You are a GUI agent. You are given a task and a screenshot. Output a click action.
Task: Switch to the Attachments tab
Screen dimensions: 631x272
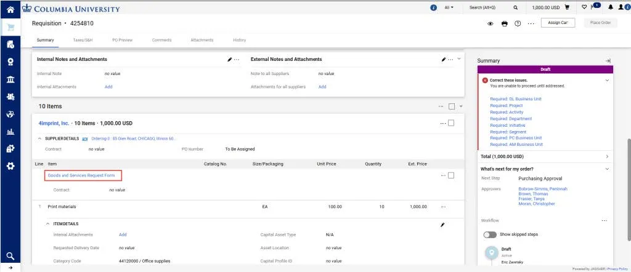pyautogui.click(x=202, y=40)
